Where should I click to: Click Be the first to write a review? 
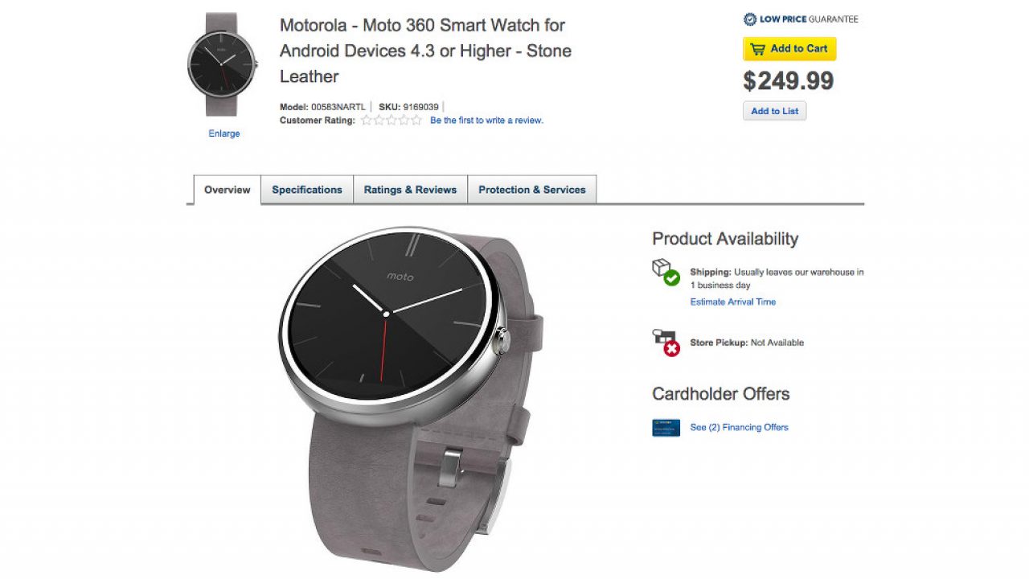pyautogui.click(x=486, y=121)
